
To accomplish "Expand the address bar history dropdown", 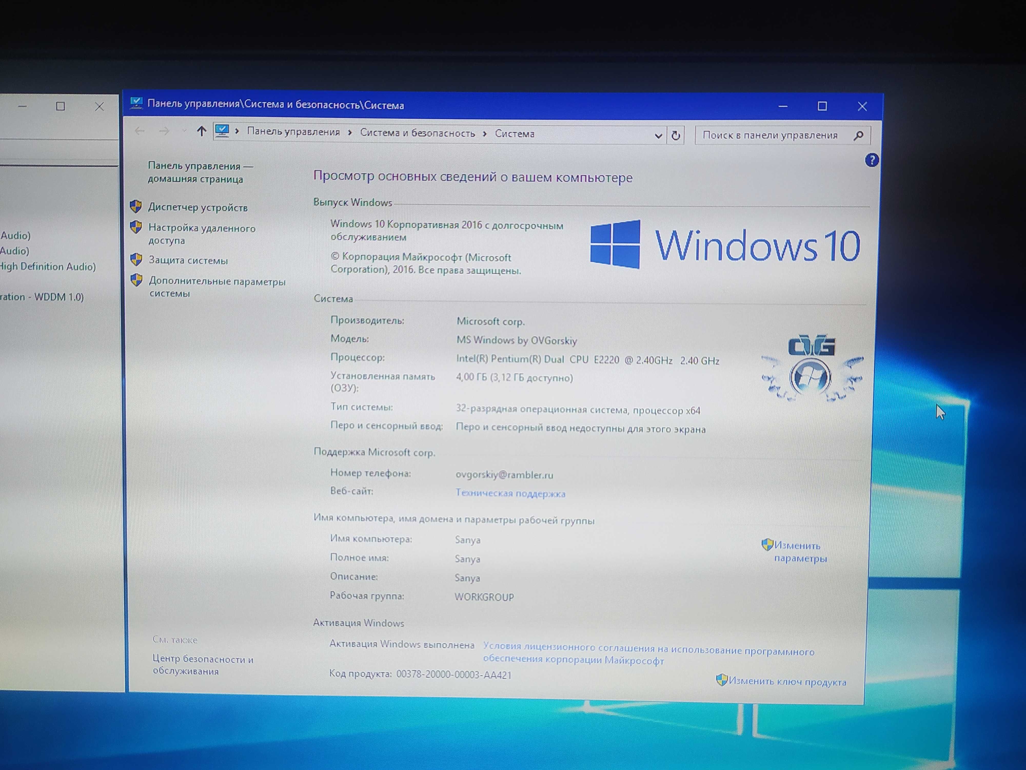I will [658, 136].
